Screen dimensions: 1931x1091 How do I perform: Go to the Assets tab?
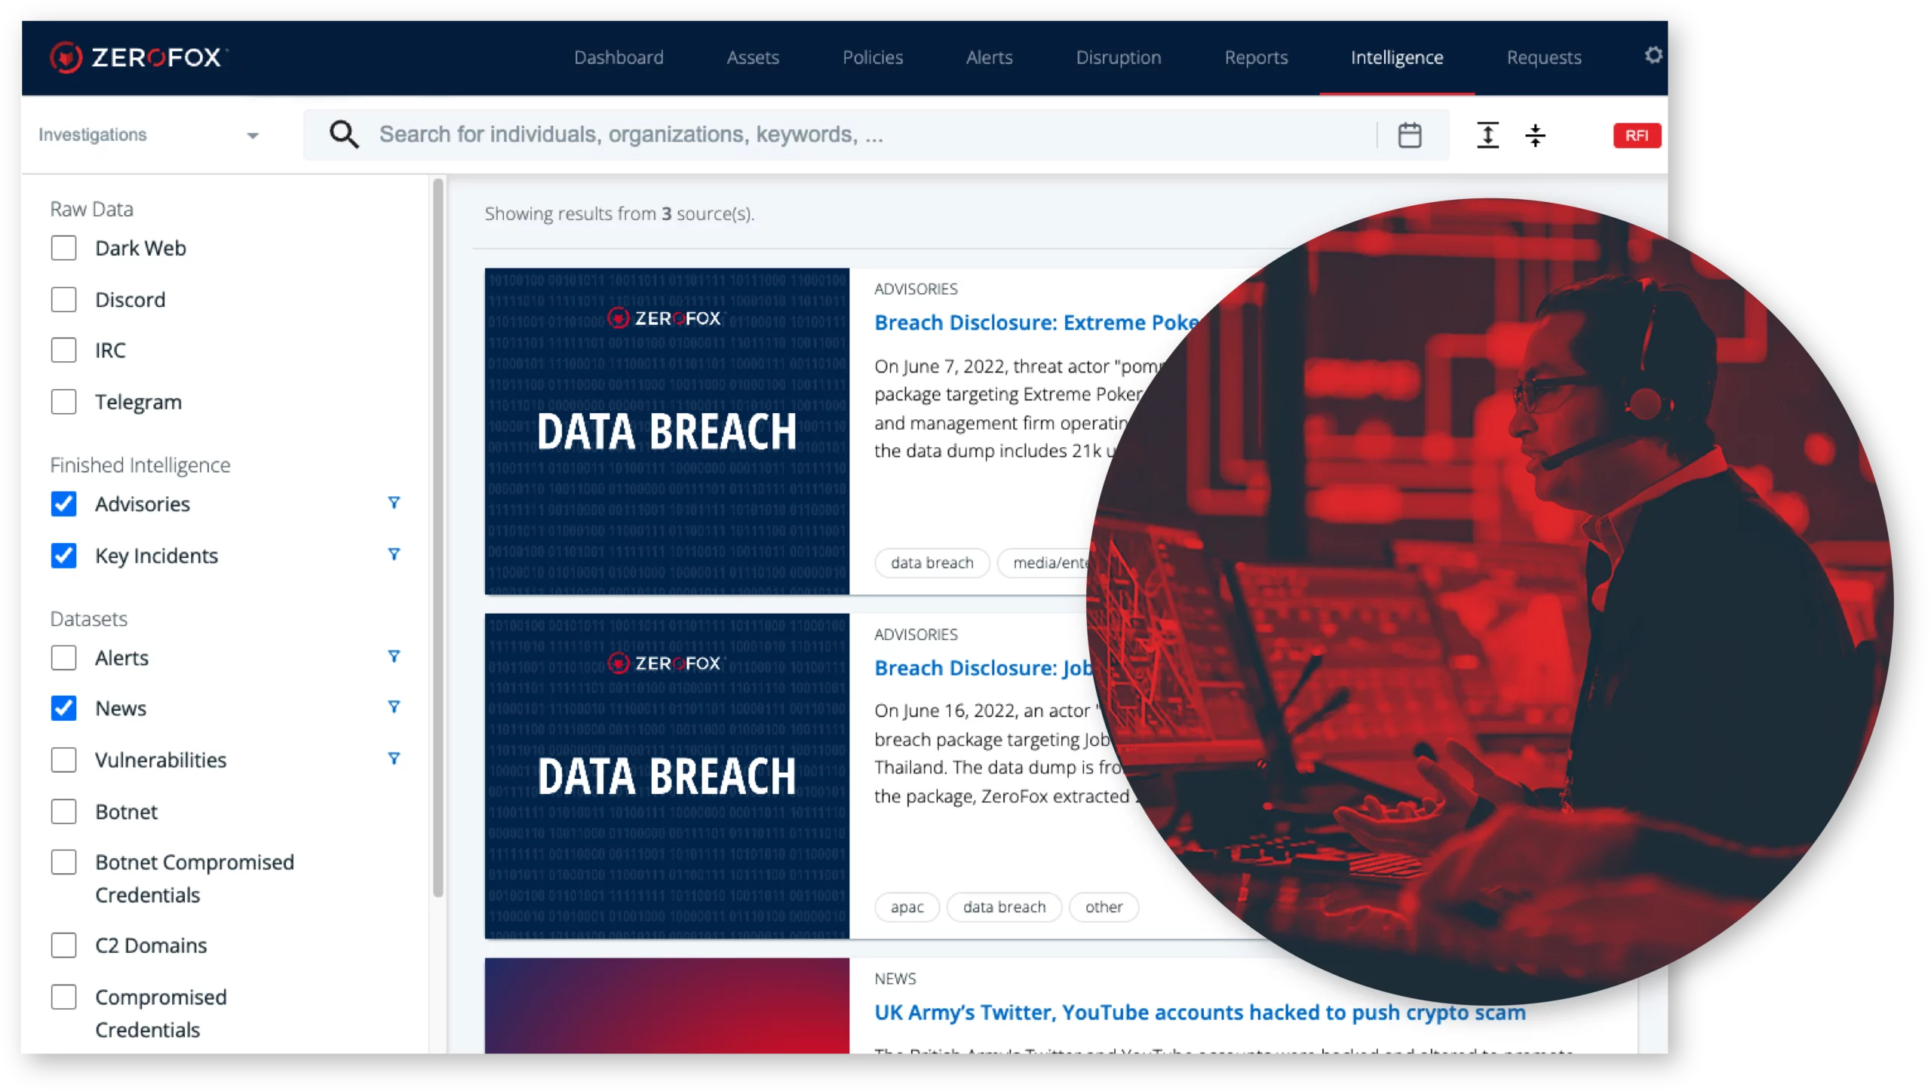click(753, 57)
